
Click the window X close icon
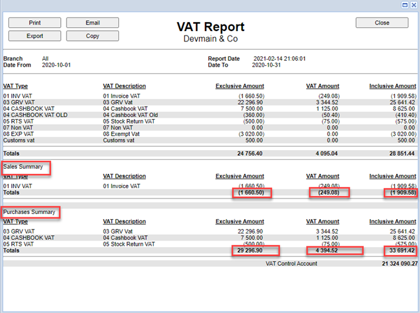(414, 4)
